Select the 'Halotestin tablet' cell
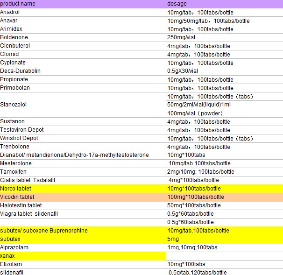The image size is (283, 275). tap(83, 205)
